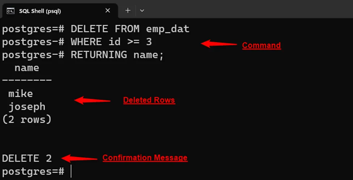Click at the blinking cursor prompt line
The image size is (353, 180).
pyautogui.click(x=37, y=172)
